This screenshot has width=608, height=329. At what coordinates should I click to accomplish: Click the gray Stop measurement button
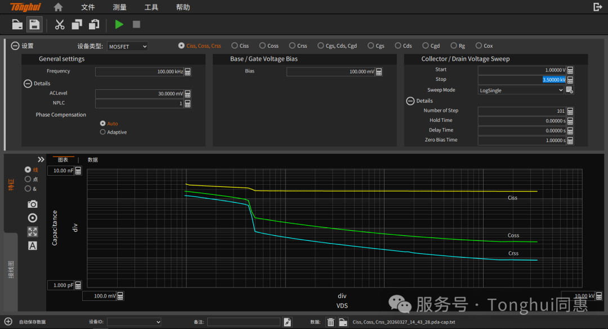pyautogui.click(x=136, y=24)
